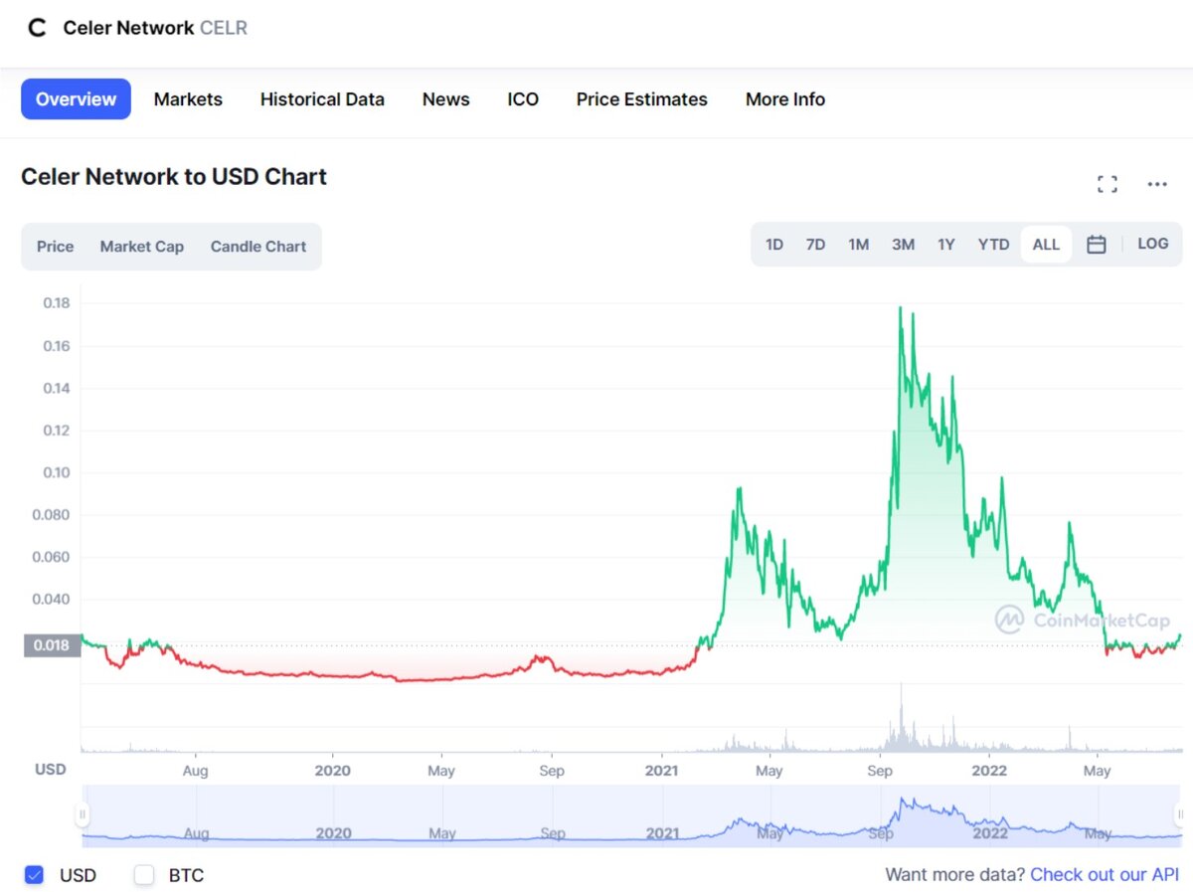Enable the BTC currency checkbox

145,875
